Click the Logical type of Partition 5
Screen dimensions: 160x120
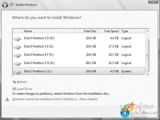[x=126, y=63]
